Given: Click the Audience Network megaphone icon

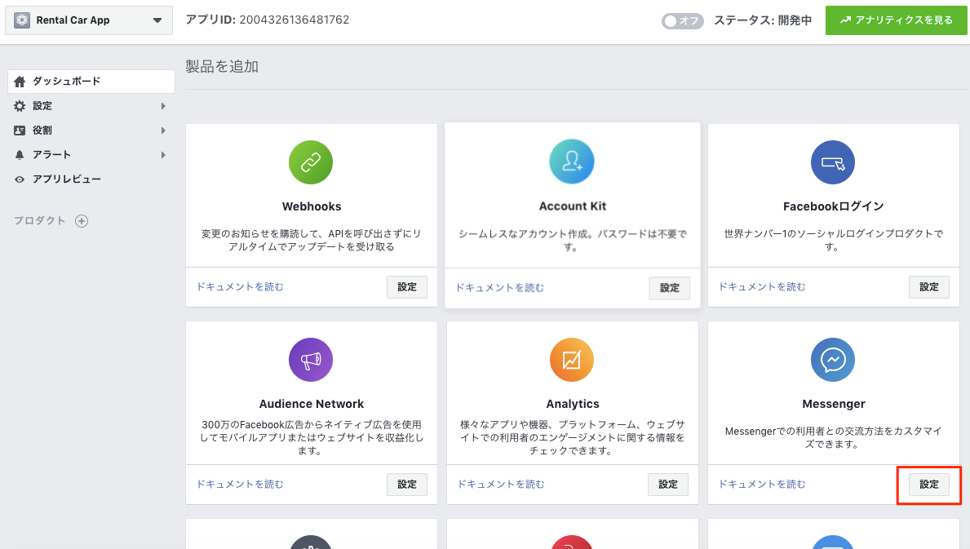Looking at the screenshot, I should (x=311, y=359).
